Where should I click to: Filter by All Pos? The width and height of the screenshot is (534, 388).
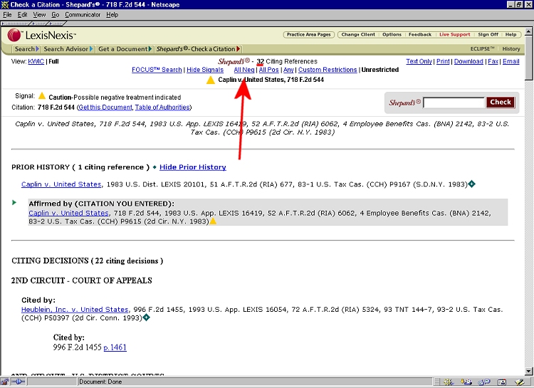click(268, 70)
